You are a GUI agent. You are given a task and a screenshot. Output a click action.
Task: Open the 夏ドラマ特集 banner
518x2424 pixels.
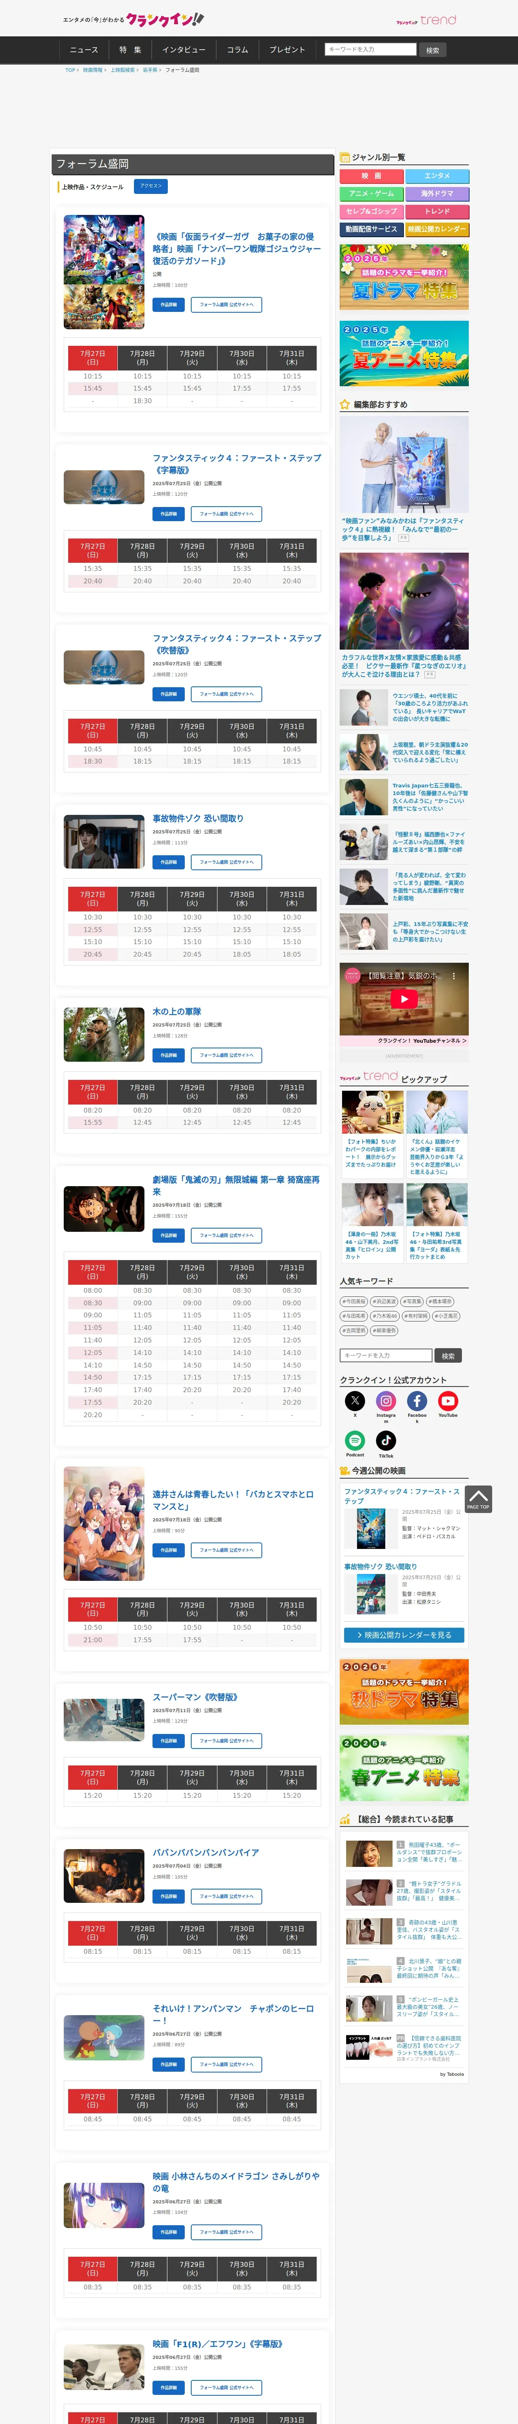tap(404, 278)
